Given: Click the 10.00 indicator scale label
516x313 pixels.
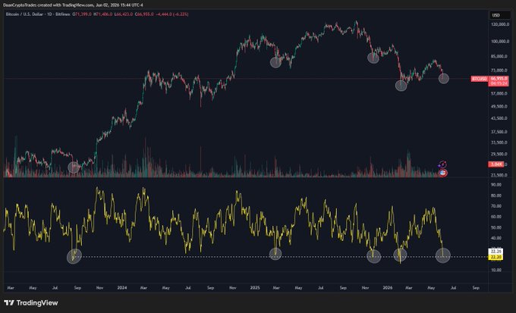Looking at the screenshot, I should 496,270.
